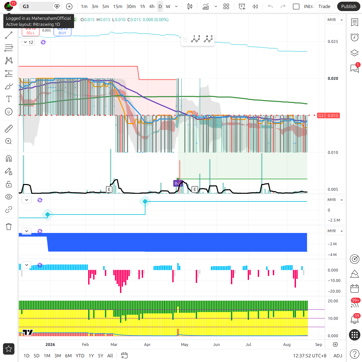Click the add symbol plus icon

pyautogui.click(x=69, y=6)
